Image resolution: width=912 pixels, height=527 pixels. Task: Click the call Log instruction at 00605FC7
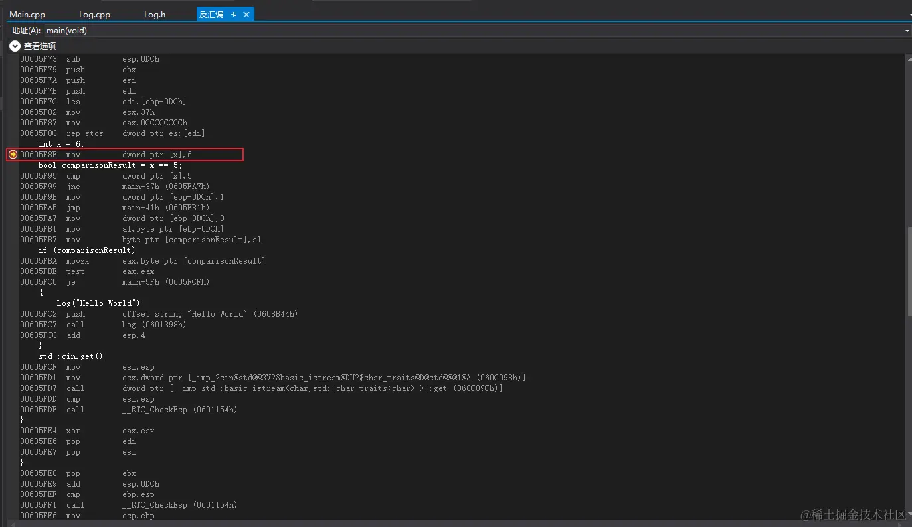point(103,325)
